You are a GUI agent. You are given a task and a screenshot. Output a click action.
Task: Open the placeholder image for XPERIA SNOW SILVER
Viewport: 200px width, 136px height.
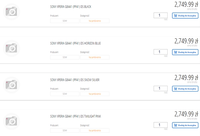point(11,85)
